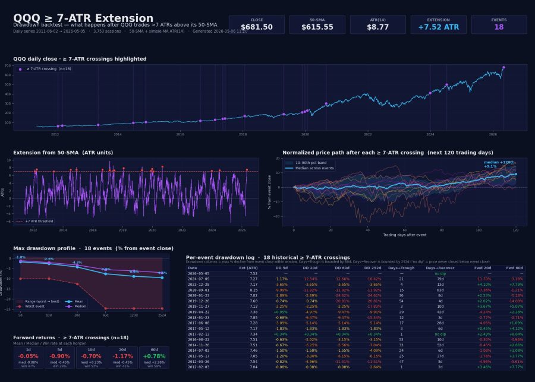This screenshot has width=535, height=382.
Task: Click the 'Fwd 60d' column header
Action: [x=515, y=268]
